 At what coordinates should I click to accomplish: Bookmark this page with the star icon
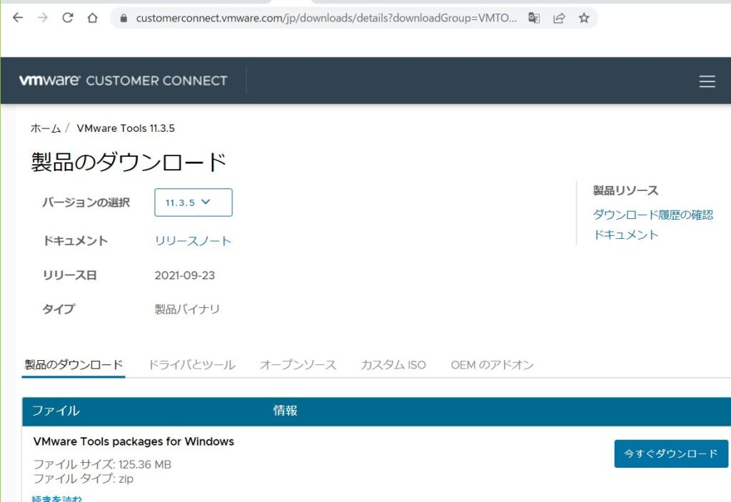(x=584, y=18)
